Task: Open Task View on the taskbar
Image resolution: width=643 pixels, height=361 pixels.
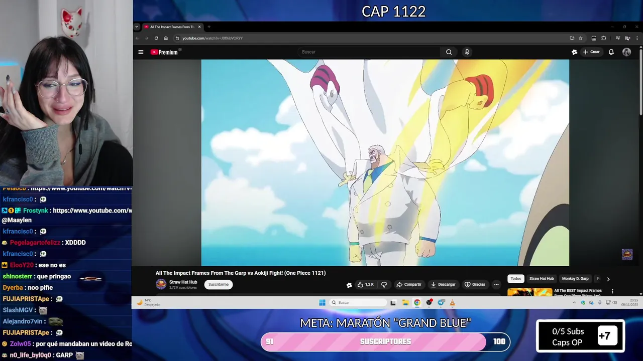Action: tap(393, 302)
